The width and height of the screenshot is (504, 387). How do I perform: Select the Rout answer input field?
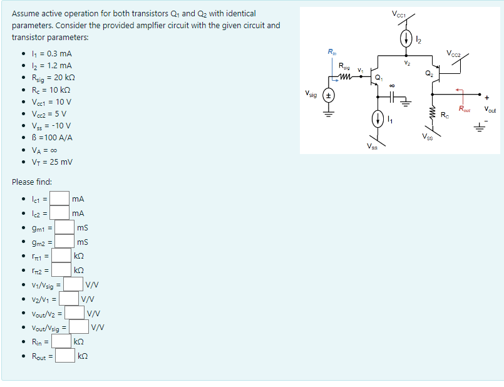(x=65, y=356)
